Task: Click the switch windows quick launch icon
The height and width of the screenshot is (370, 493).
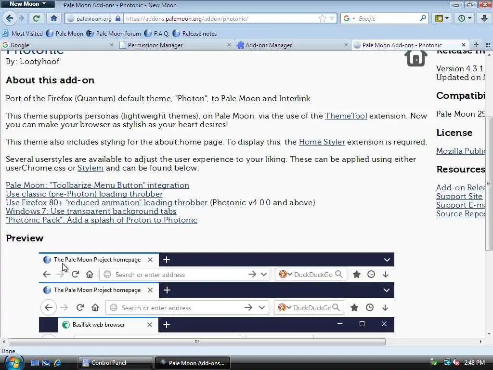Action: (x=46, y=363)
